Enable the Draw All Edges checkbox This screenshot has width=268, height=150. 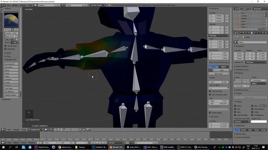[235, 115]
